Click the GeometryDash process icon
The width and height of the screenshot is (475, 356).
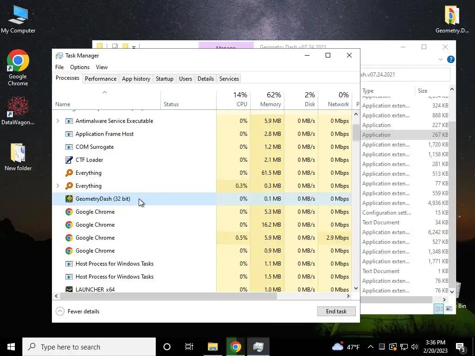click(x=69, y=198)
